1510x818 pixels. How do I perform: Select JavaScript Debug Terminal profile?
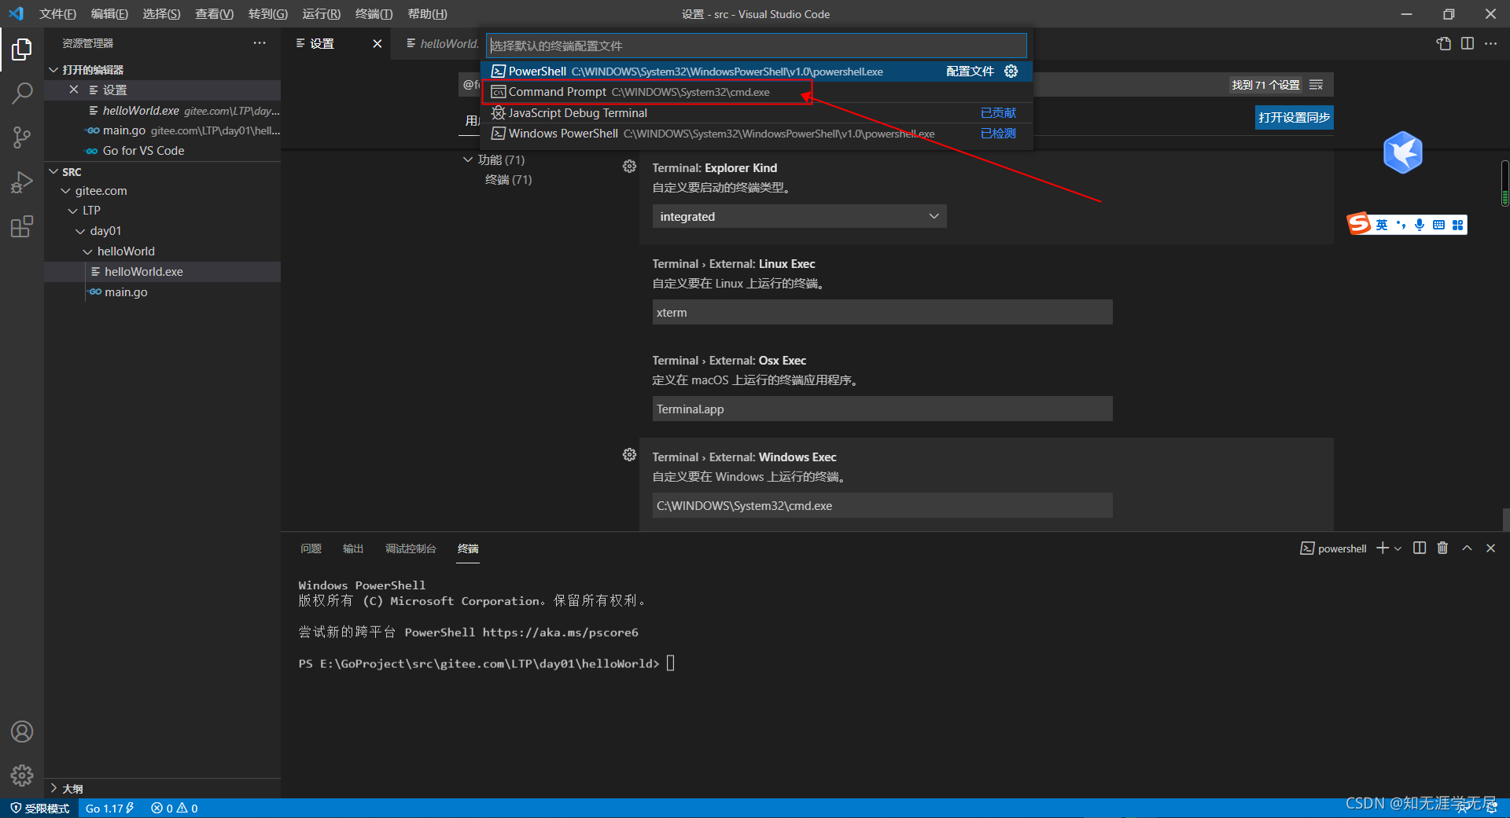757,113
